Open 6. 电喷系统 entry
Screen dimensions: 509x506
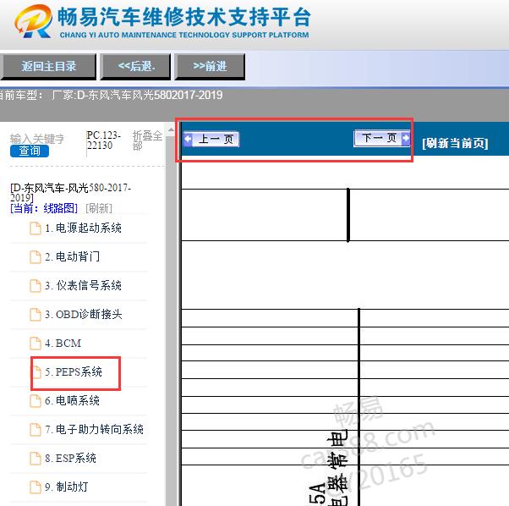pos(72,401)
